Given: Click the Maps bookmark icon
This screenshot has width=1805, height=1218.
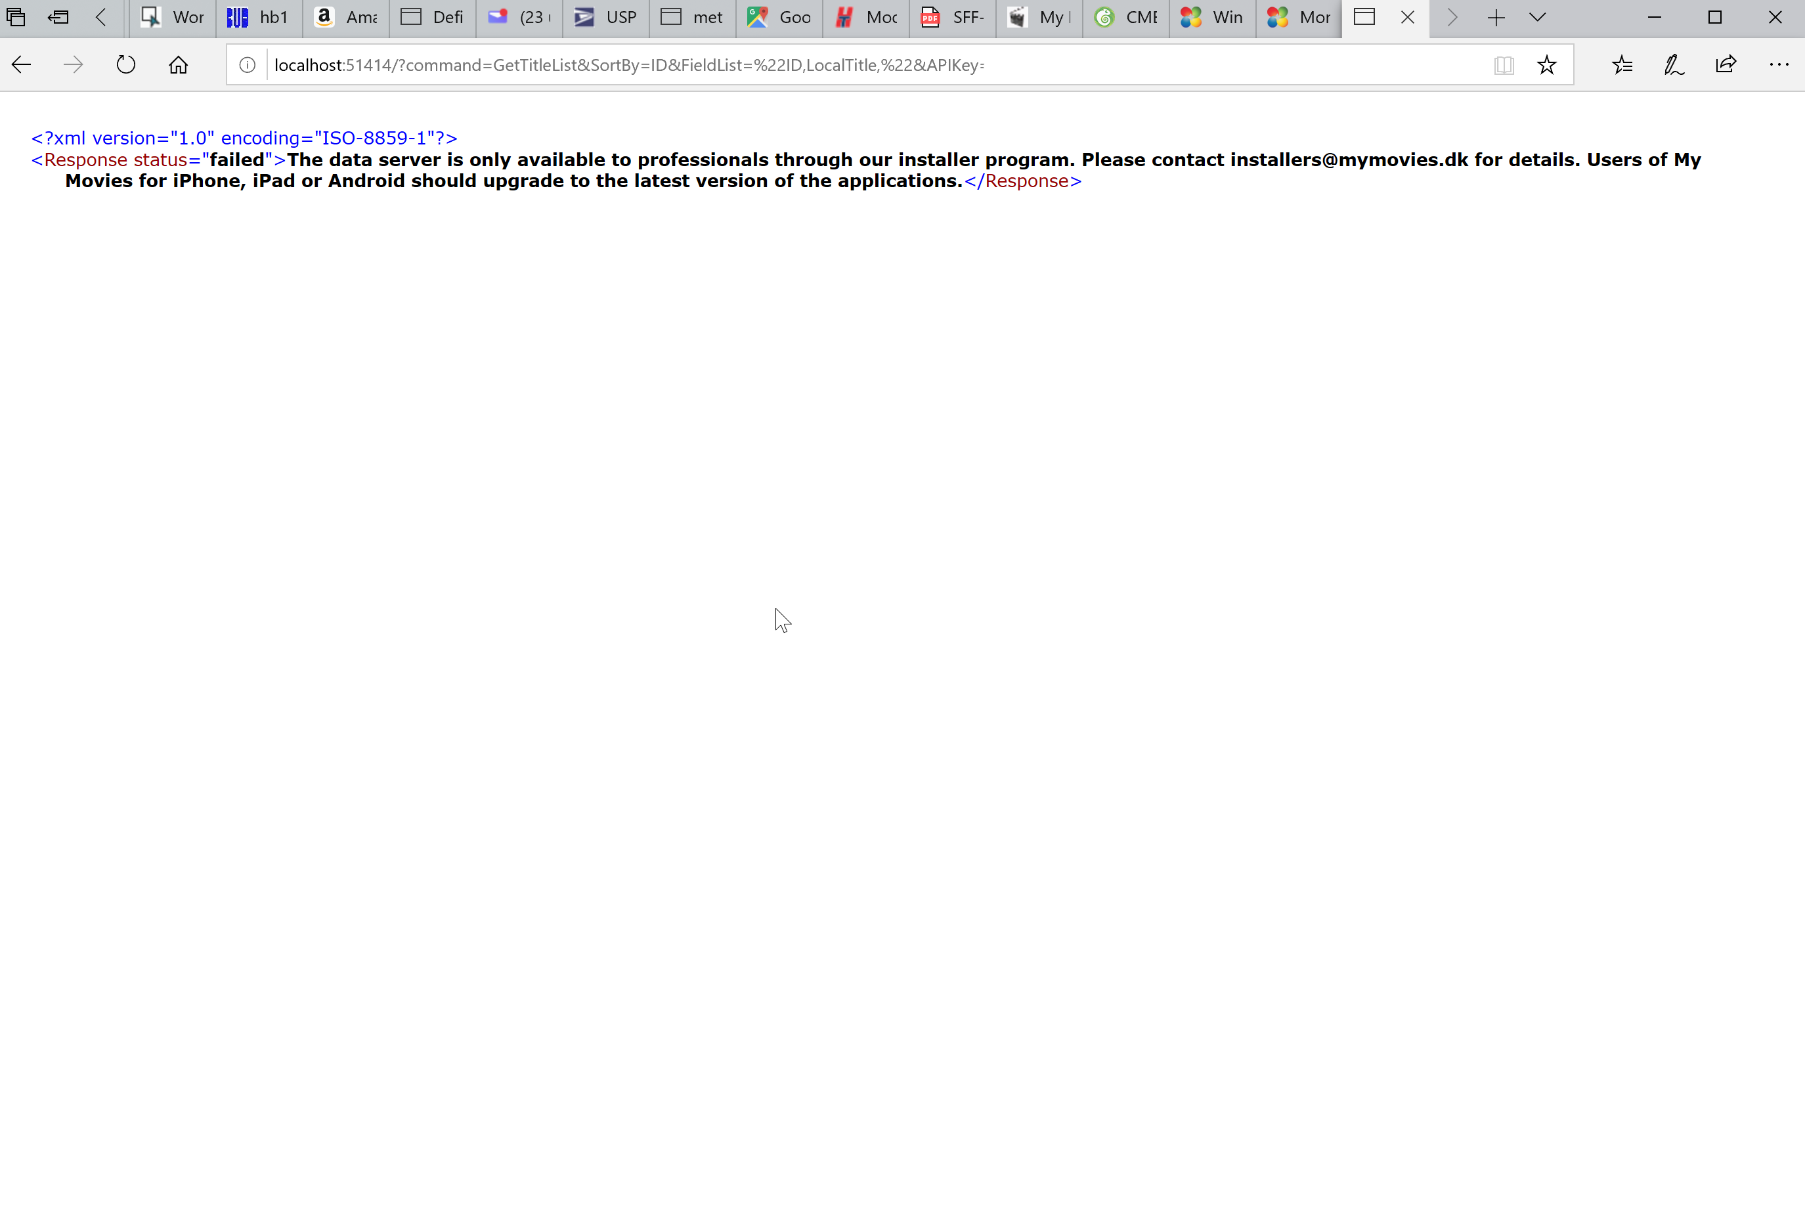Looking at the screenshot, I should click(x=757, y=16).
